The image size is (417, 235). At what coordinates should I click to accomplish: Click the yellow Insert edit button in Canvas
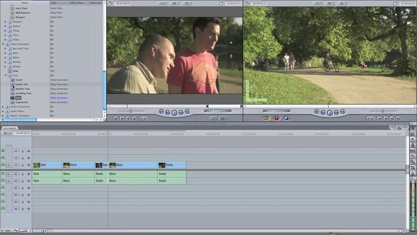coord(266,118)
